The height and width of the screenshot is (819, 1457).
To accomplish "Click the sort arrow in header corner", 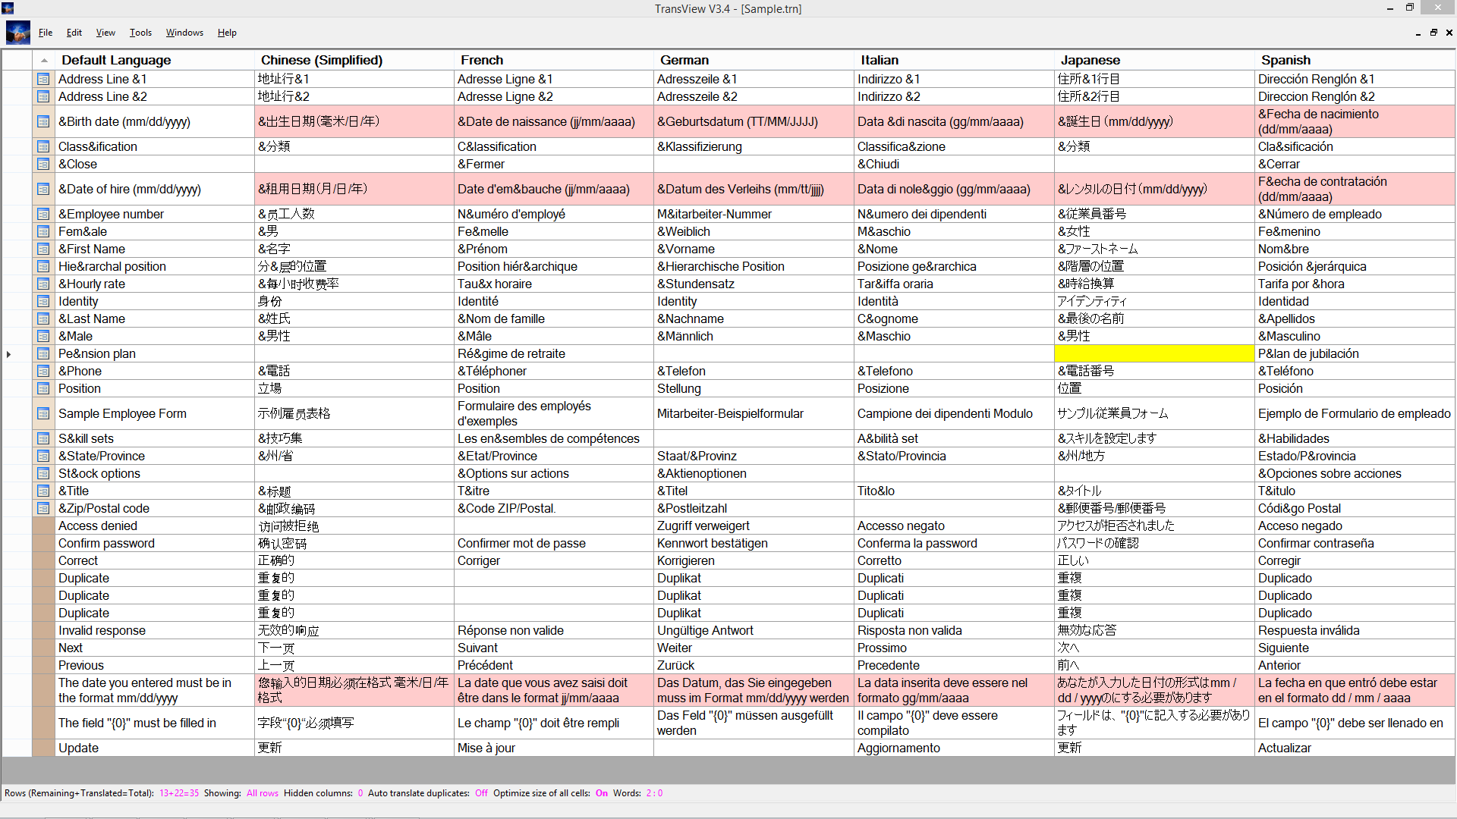I will click(x=44, y=60).
